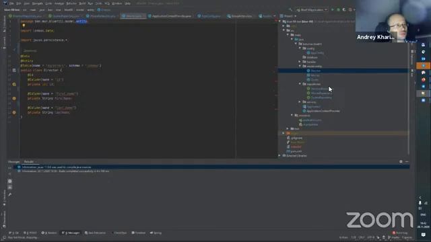The width and height of the screenshot is (431, 242).
Task: Open the Messages tool window button
Action: tap(71, 233)
